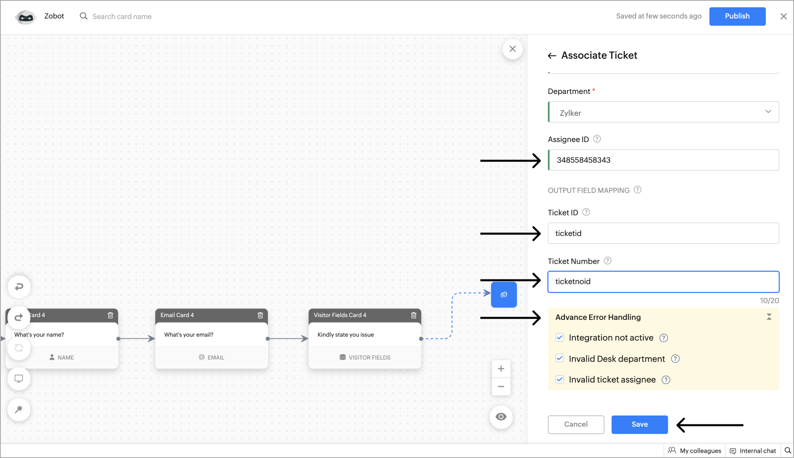The image size is (794, 458).
Task: Toggle the Invalid ticket assignee checkbox
Action: pyautogui.click(x=560, y=379)
